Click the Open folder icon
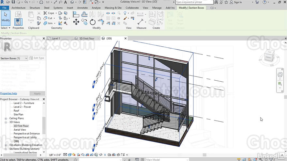This screenshot has height=161, width=287. click(x=8, y=2)
